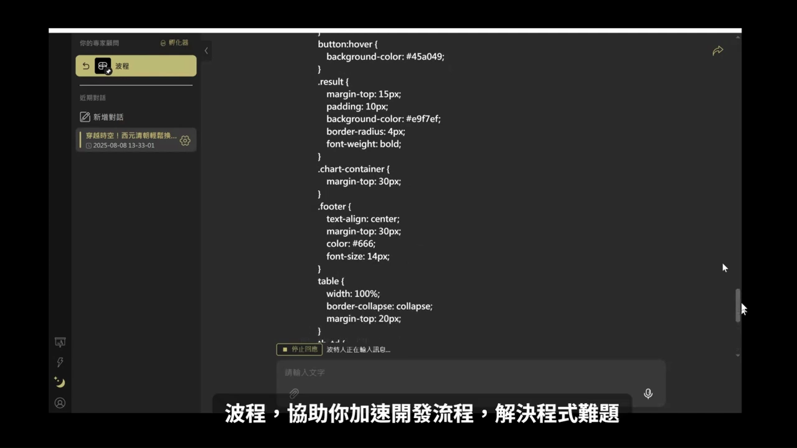Click the paperclip attachment icon

pos(294,394)
